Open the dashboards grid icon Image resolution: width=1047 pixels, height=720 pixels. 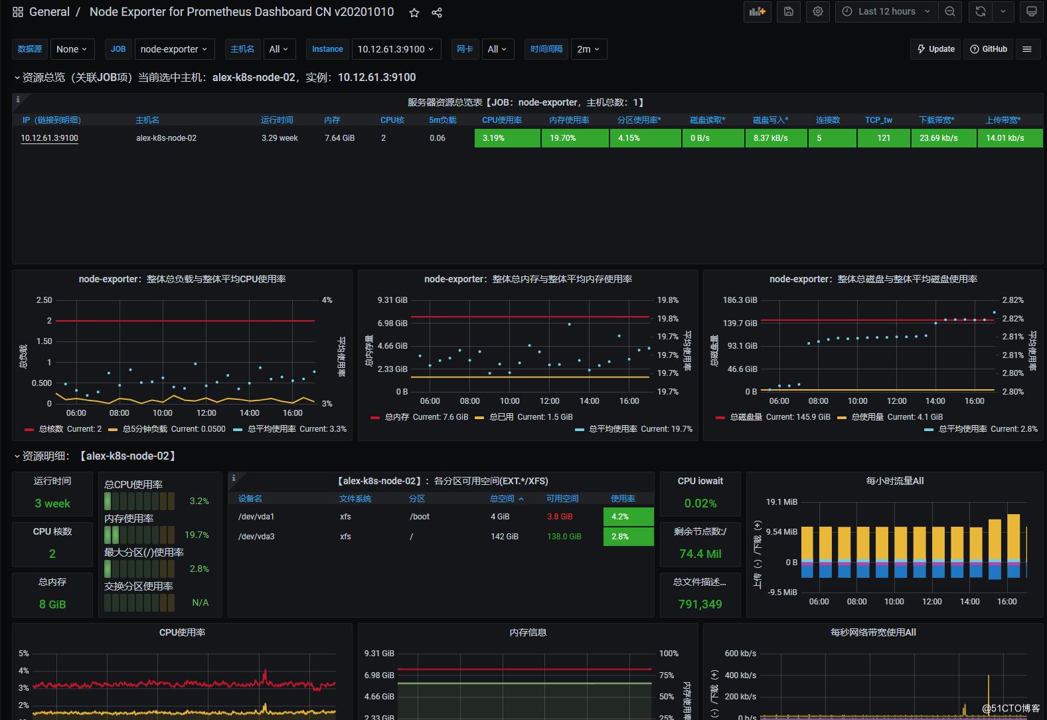tap(18, 12)
